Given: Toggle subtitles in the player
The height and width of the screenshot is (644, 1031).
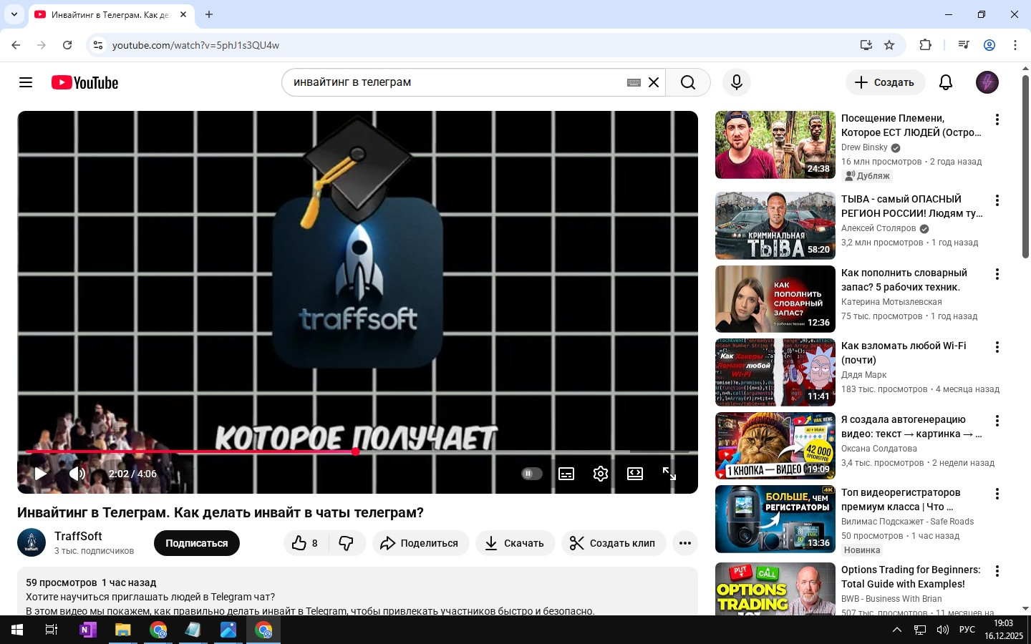Looking at the screenshot, I should pos(566,474).
